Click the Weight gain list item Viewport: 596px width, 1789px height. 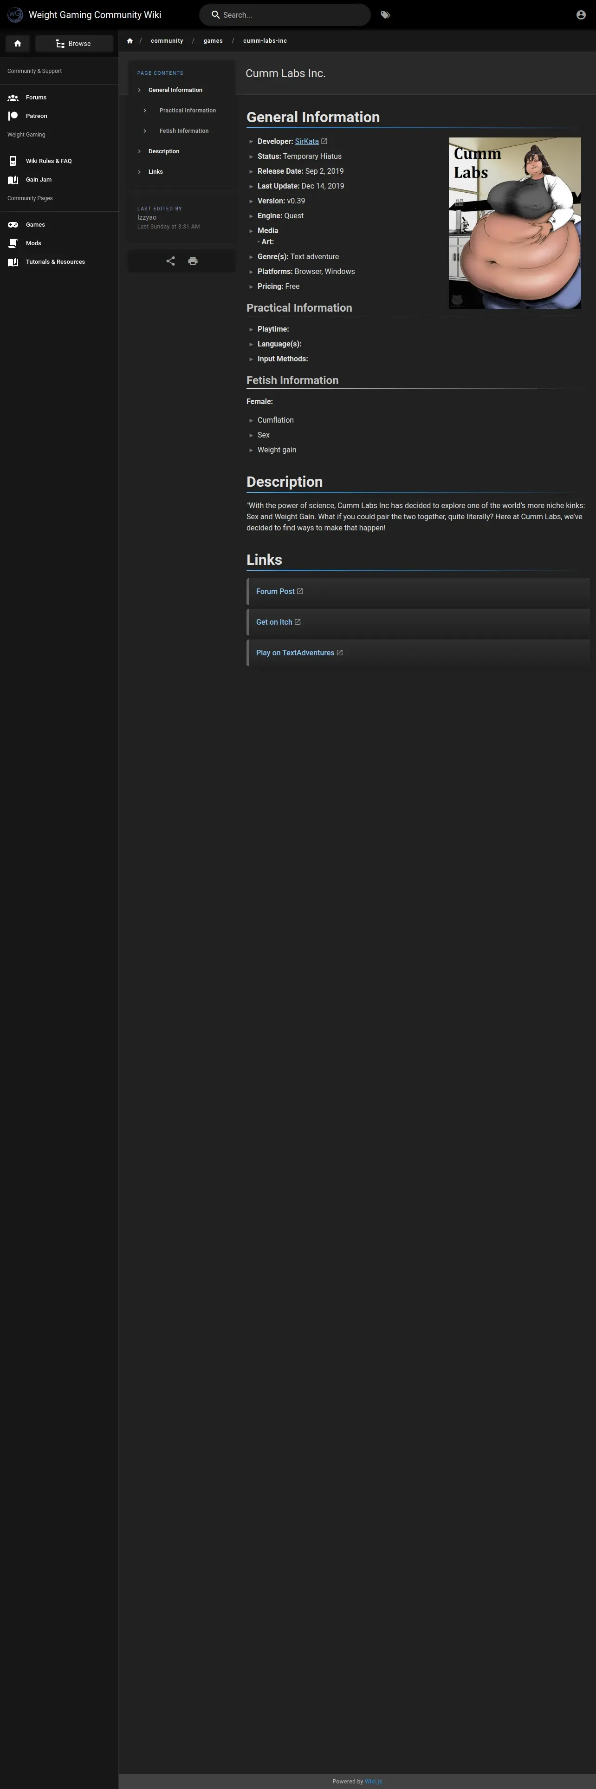(x=277, y=450)
